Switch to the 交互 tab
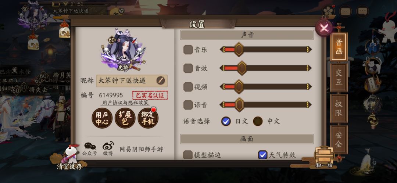 point(339,78)
